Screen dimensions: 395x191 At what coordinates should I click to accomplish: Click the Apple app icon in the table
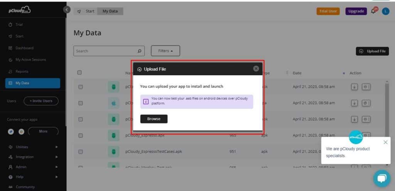pos(114,103)
